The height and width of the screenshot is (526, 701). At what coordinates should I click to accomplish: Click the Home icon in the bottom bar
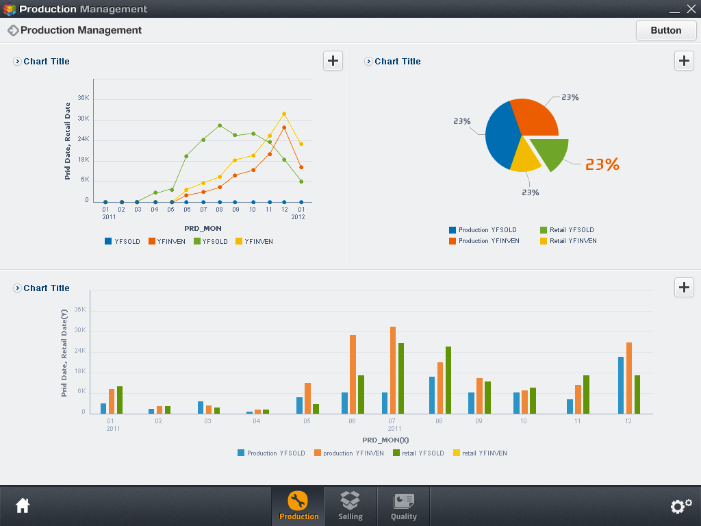tap(23, 505)
